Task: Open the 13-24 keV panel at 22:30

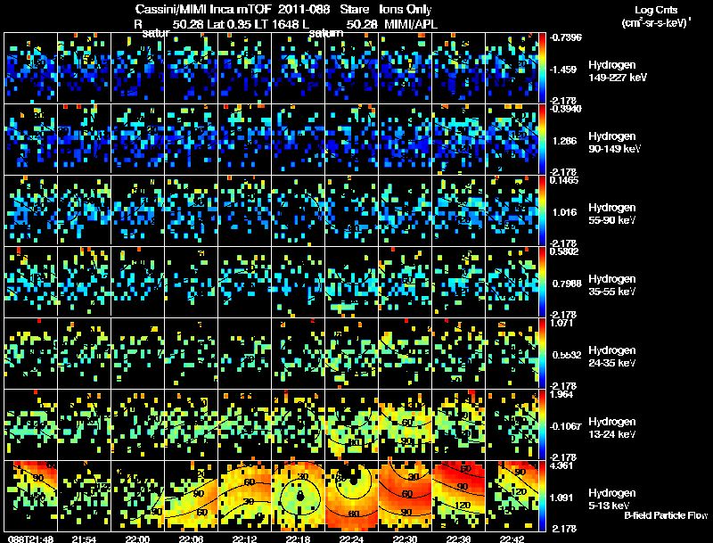Action: point(405,424)
